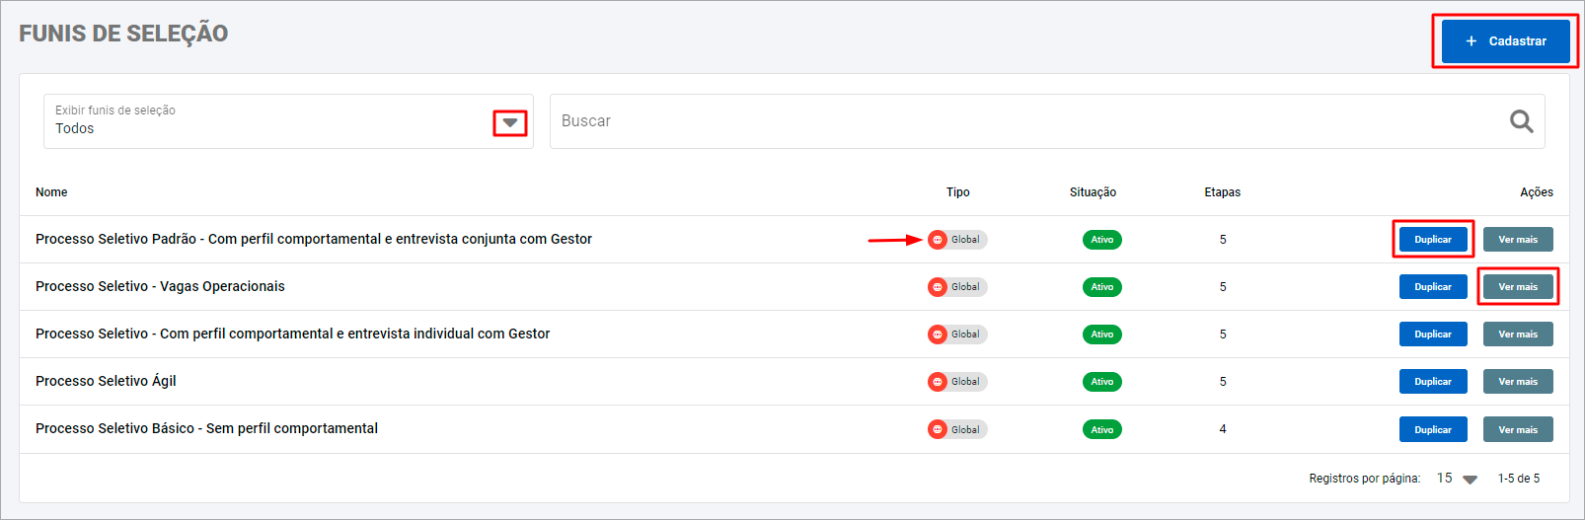Viewport: 1585px width, 520px height.
Task: Click the Situação column header
Action: click(x=1093, y=192)
